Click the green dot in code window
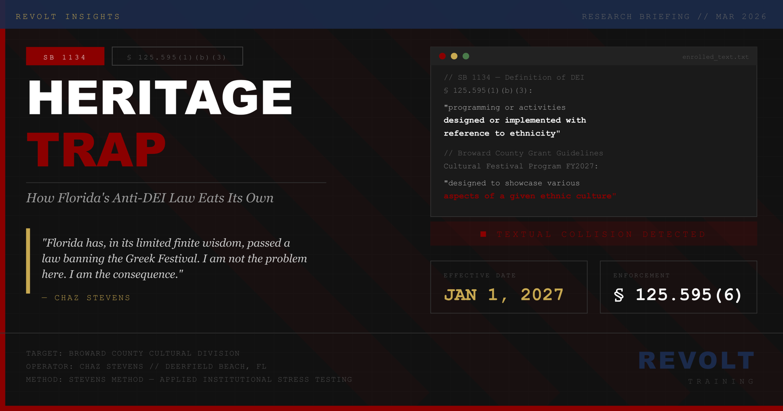This screenshot has height=411, width=783. coord(466,56)
